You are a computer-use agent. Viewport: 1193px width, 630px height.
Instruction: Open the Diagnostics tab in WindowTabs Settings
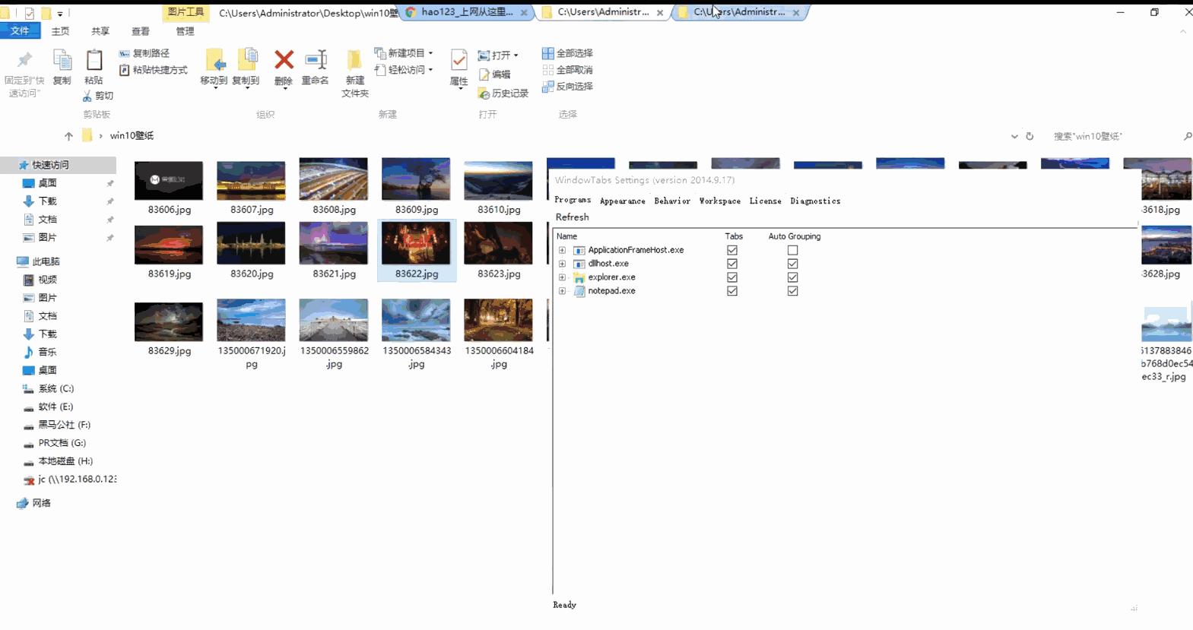[815, 201]
